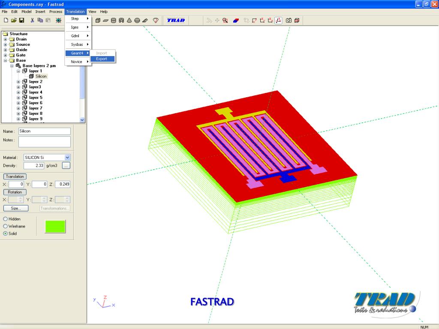Viewport: 439px width, 329px height.
Task: Click the TRAD logo toolbar button
Action: click(176, 20)
